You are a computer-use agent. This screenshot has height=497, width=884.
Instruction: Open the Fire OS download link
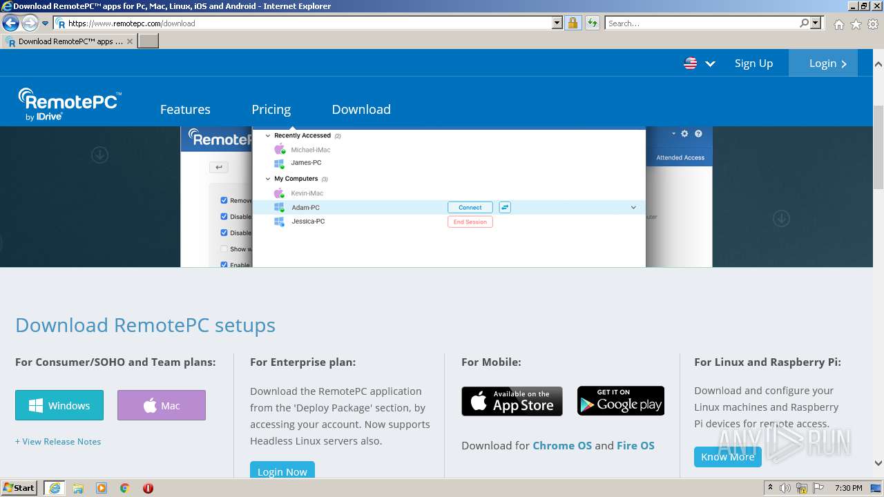(x=635, y=445)
